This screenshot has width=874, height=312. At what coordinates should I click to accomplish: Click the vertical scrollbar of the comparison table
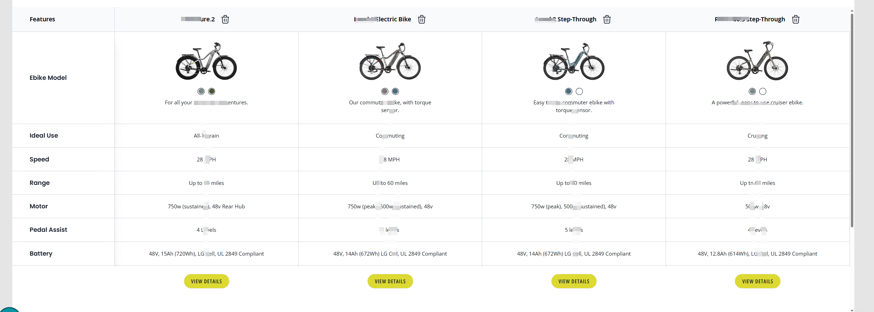852,119
